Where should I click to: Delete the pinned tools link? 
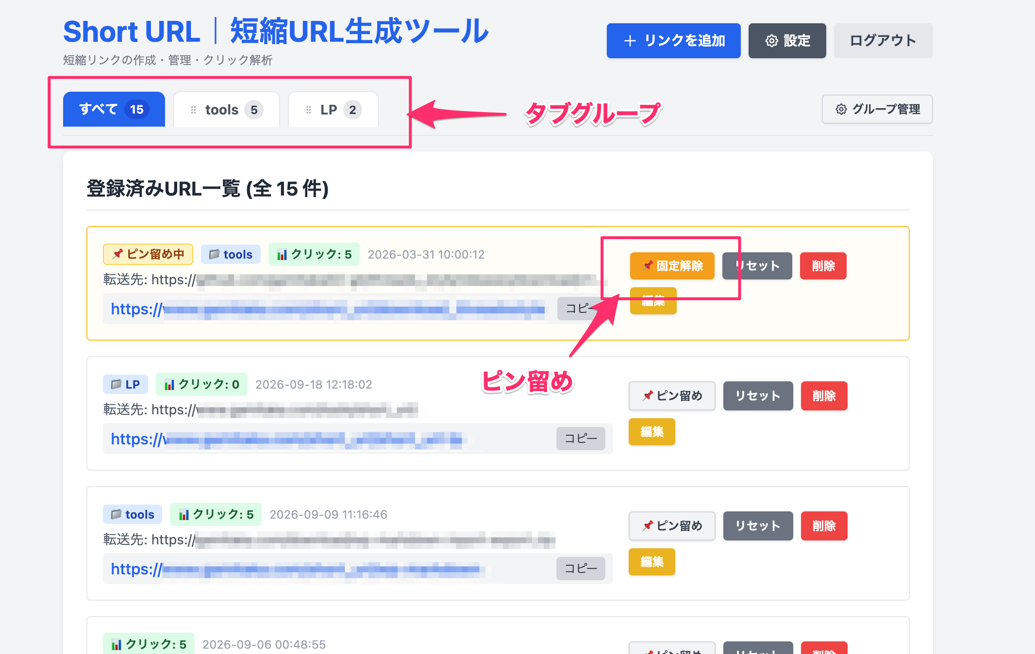(823, 266)
